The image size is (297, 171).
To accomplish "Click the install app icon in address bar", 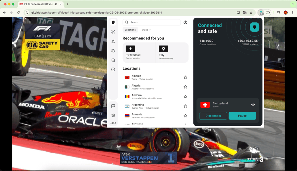I will click(238, 13).
